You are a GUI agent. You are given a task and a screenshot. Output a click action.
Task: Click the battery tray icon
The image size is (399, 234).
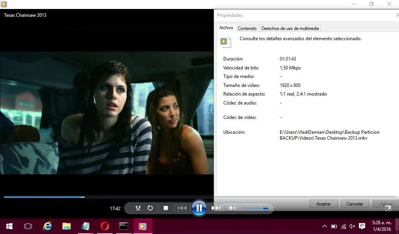tap(334, 226)
